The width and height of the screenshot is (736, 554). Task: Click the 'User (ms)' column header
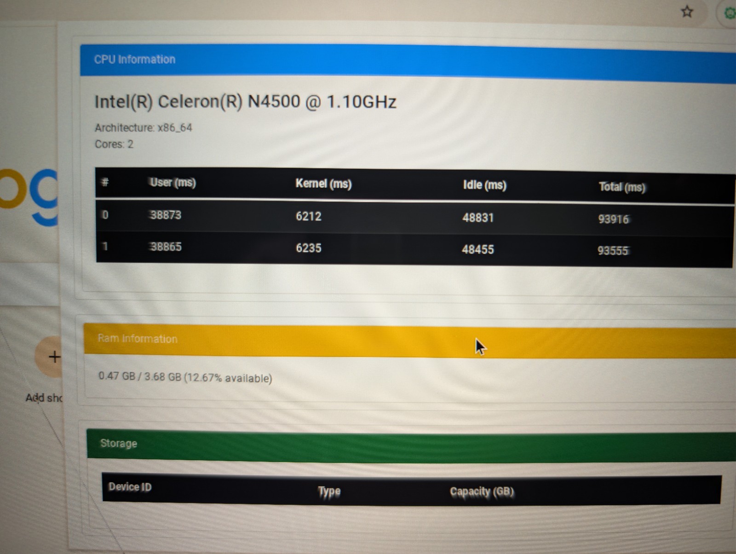tap(172, 183)
